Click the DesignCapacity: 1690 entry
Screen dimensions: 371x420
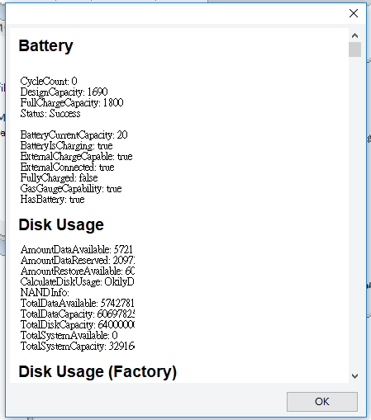[64, 92]
